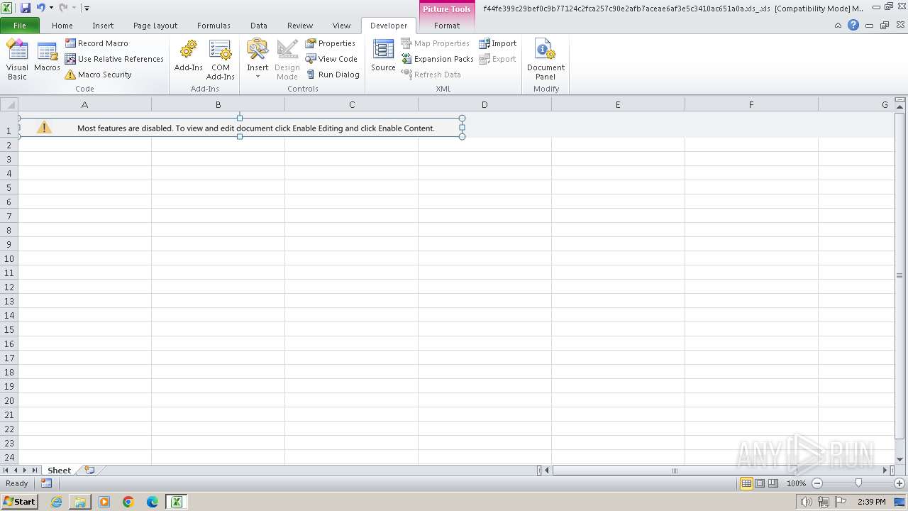Switch to the Data tab
This screenshot has height=511, width=908.
(259, 26)
